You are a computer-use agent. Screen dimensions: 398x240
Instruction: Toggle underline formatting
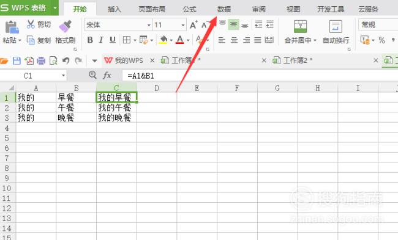(113, 40)
